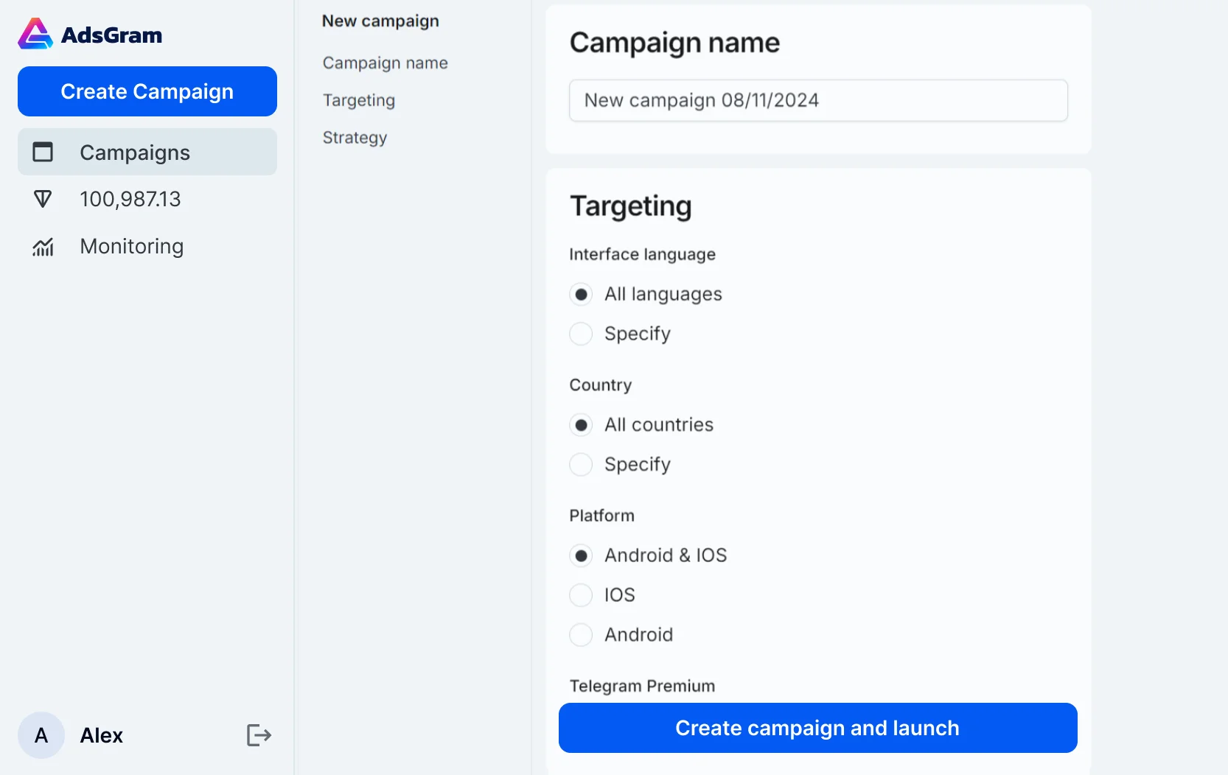Select Specify under Country
The width and height of the screenshot is (1228, 775).
coord(581,465)
